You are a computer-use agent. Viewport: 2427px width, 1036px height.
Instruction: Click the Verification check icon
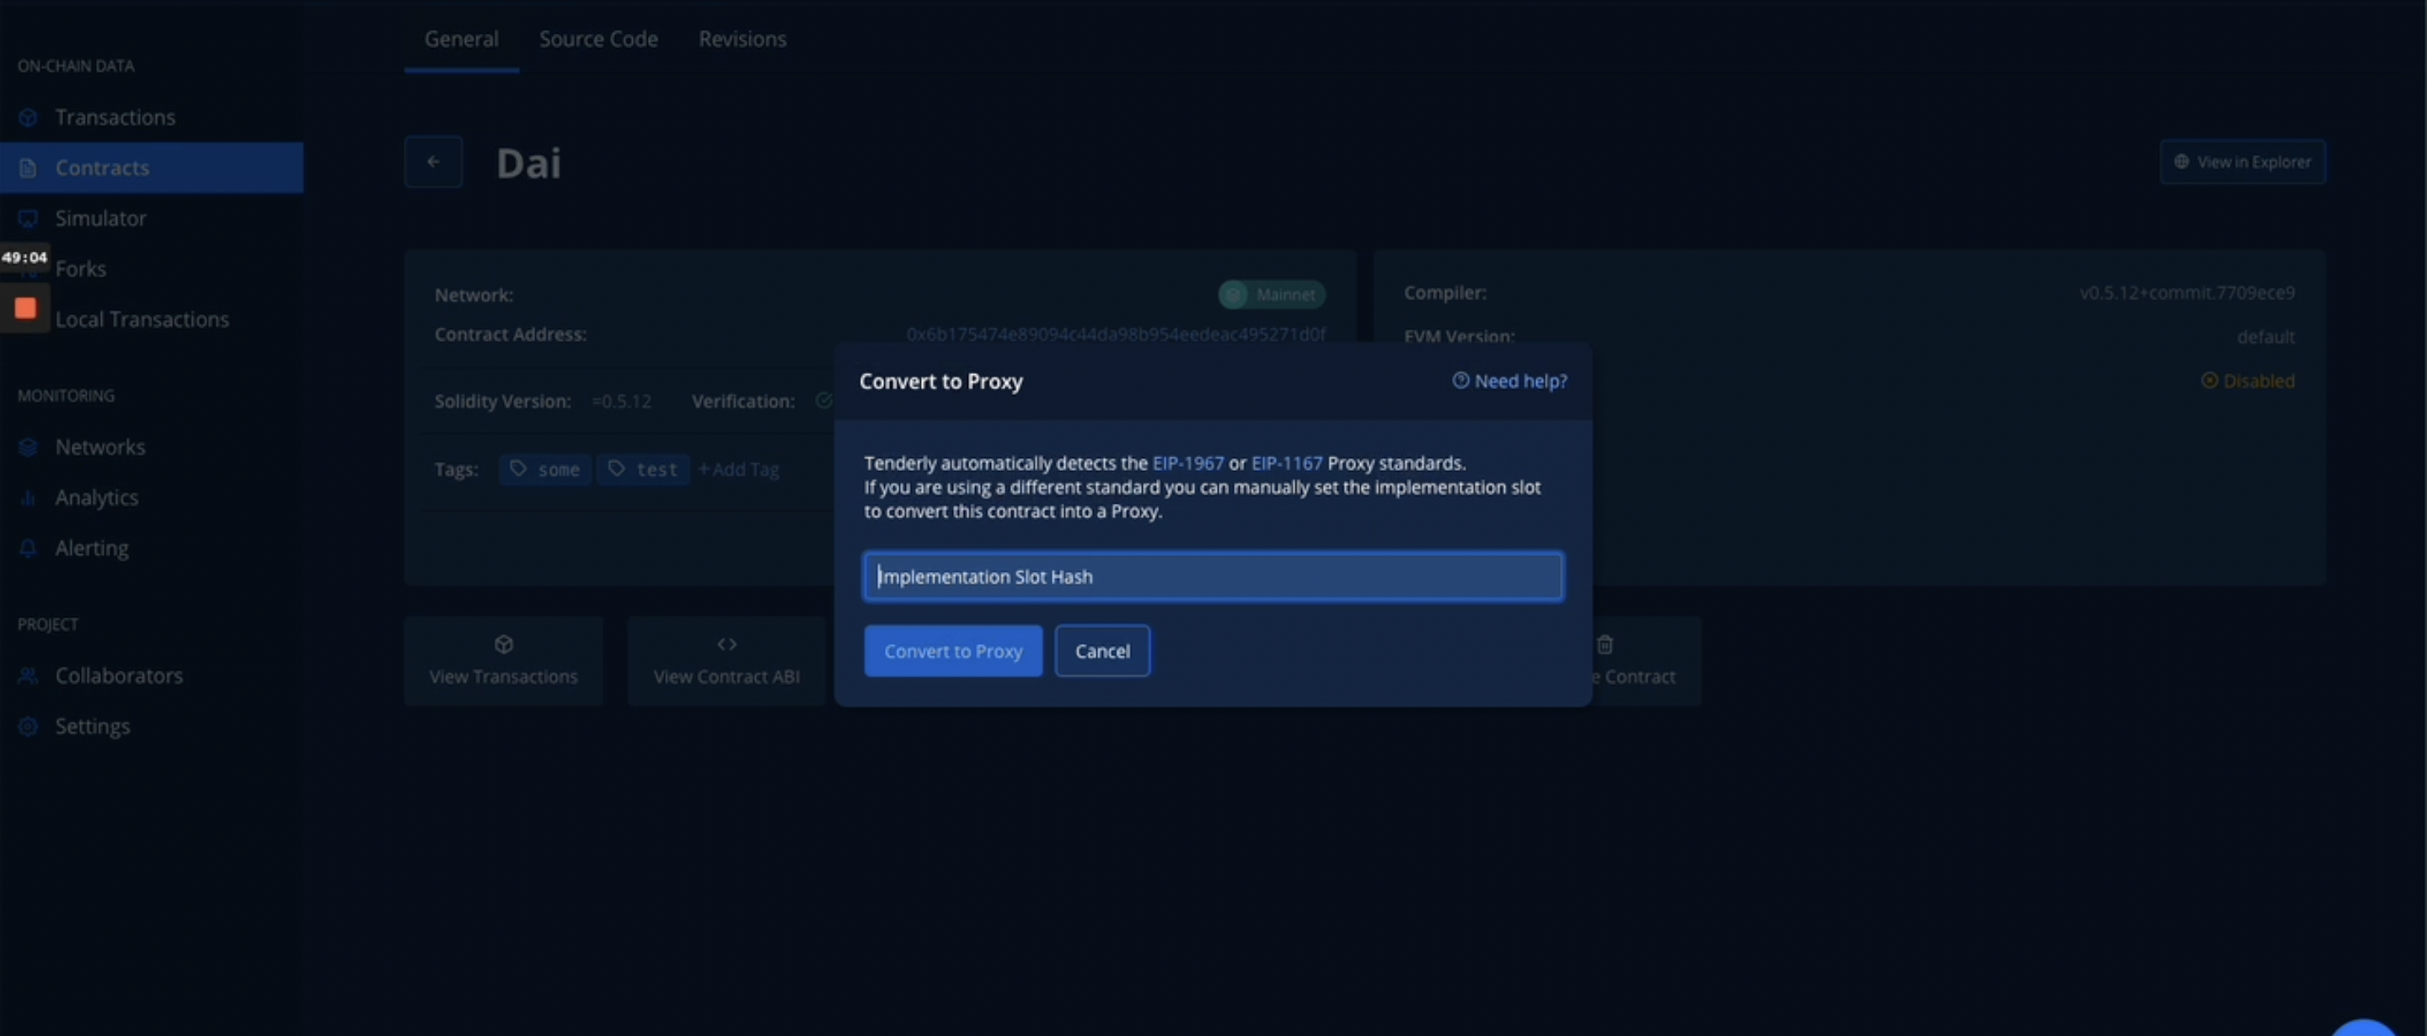[822, 401]
